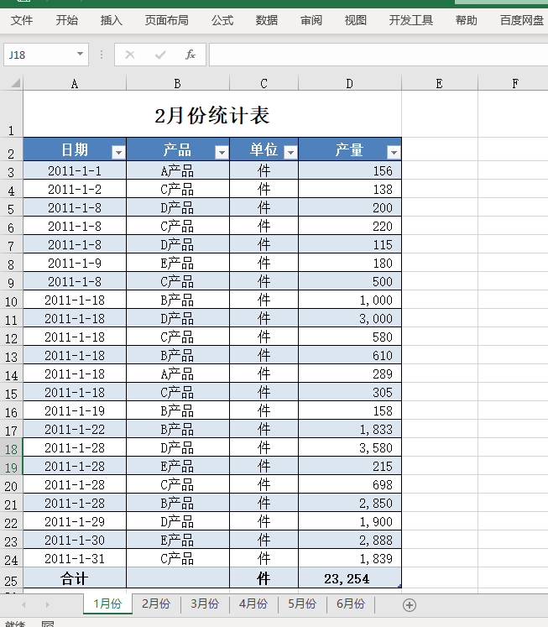548x627 pixels.
Task: Switch to the 4月份 sheet tab
Action: [253, 603]
